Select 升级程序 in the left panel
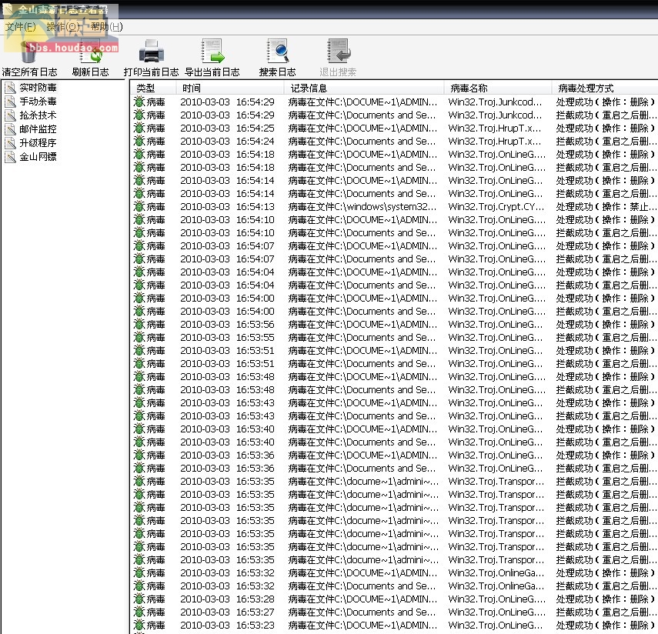Image resolution: width=658 pixels, height=634 pixels. point(38,143)
